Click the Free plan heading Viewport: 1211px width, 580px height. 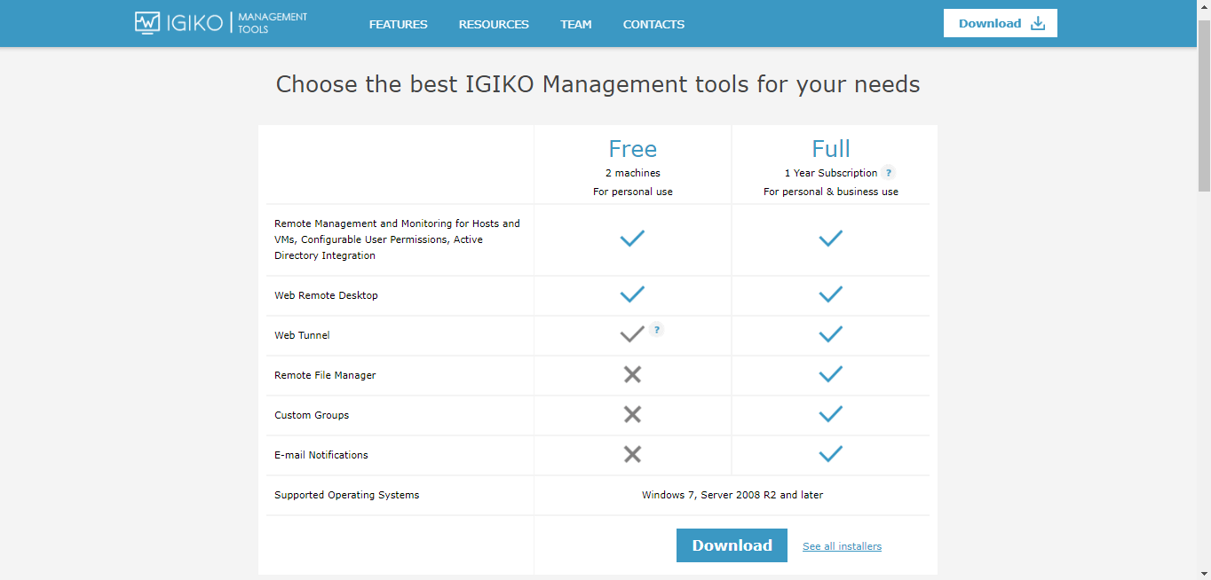pyautogui.click(x=632, y=148)
